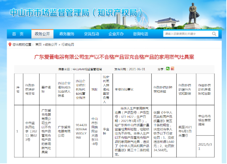Follow the 行政处罚 breadcrumb link
The width and height of the screenshot is (227, 164).
68,45
